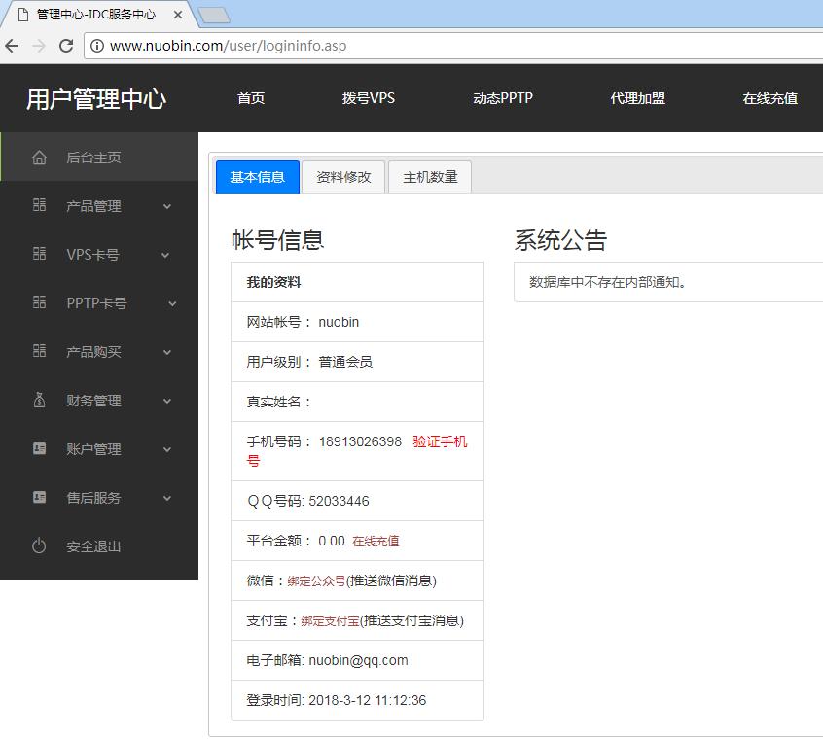Viewport: 823px width, 739px height.
Task: Click the 我的资料 table header
Action: [357, 282]
